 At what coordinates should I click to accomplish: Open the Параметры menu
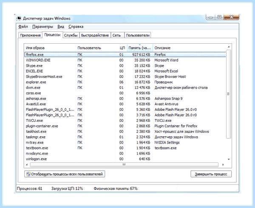[x=42, y=27]
